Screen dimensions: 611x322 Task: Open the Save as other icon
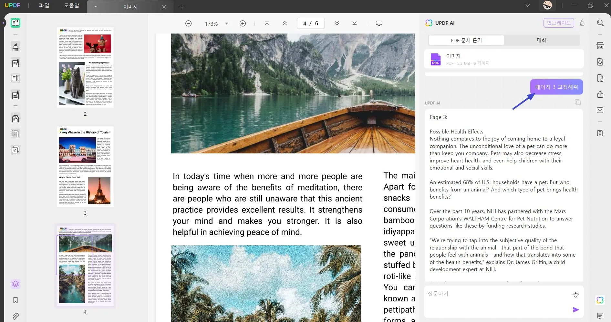tap(600, 133)
